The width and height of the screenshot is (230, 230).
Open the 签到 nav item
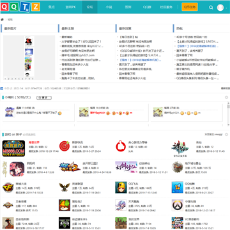click(x=128, y=7)
